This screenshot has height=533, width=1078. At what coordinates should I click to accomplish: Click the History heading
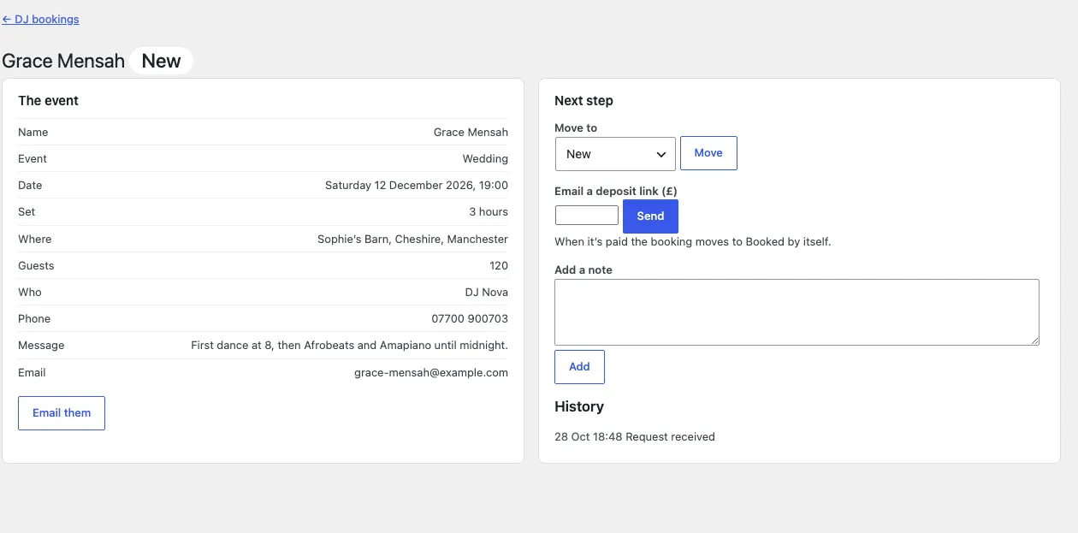579,406
